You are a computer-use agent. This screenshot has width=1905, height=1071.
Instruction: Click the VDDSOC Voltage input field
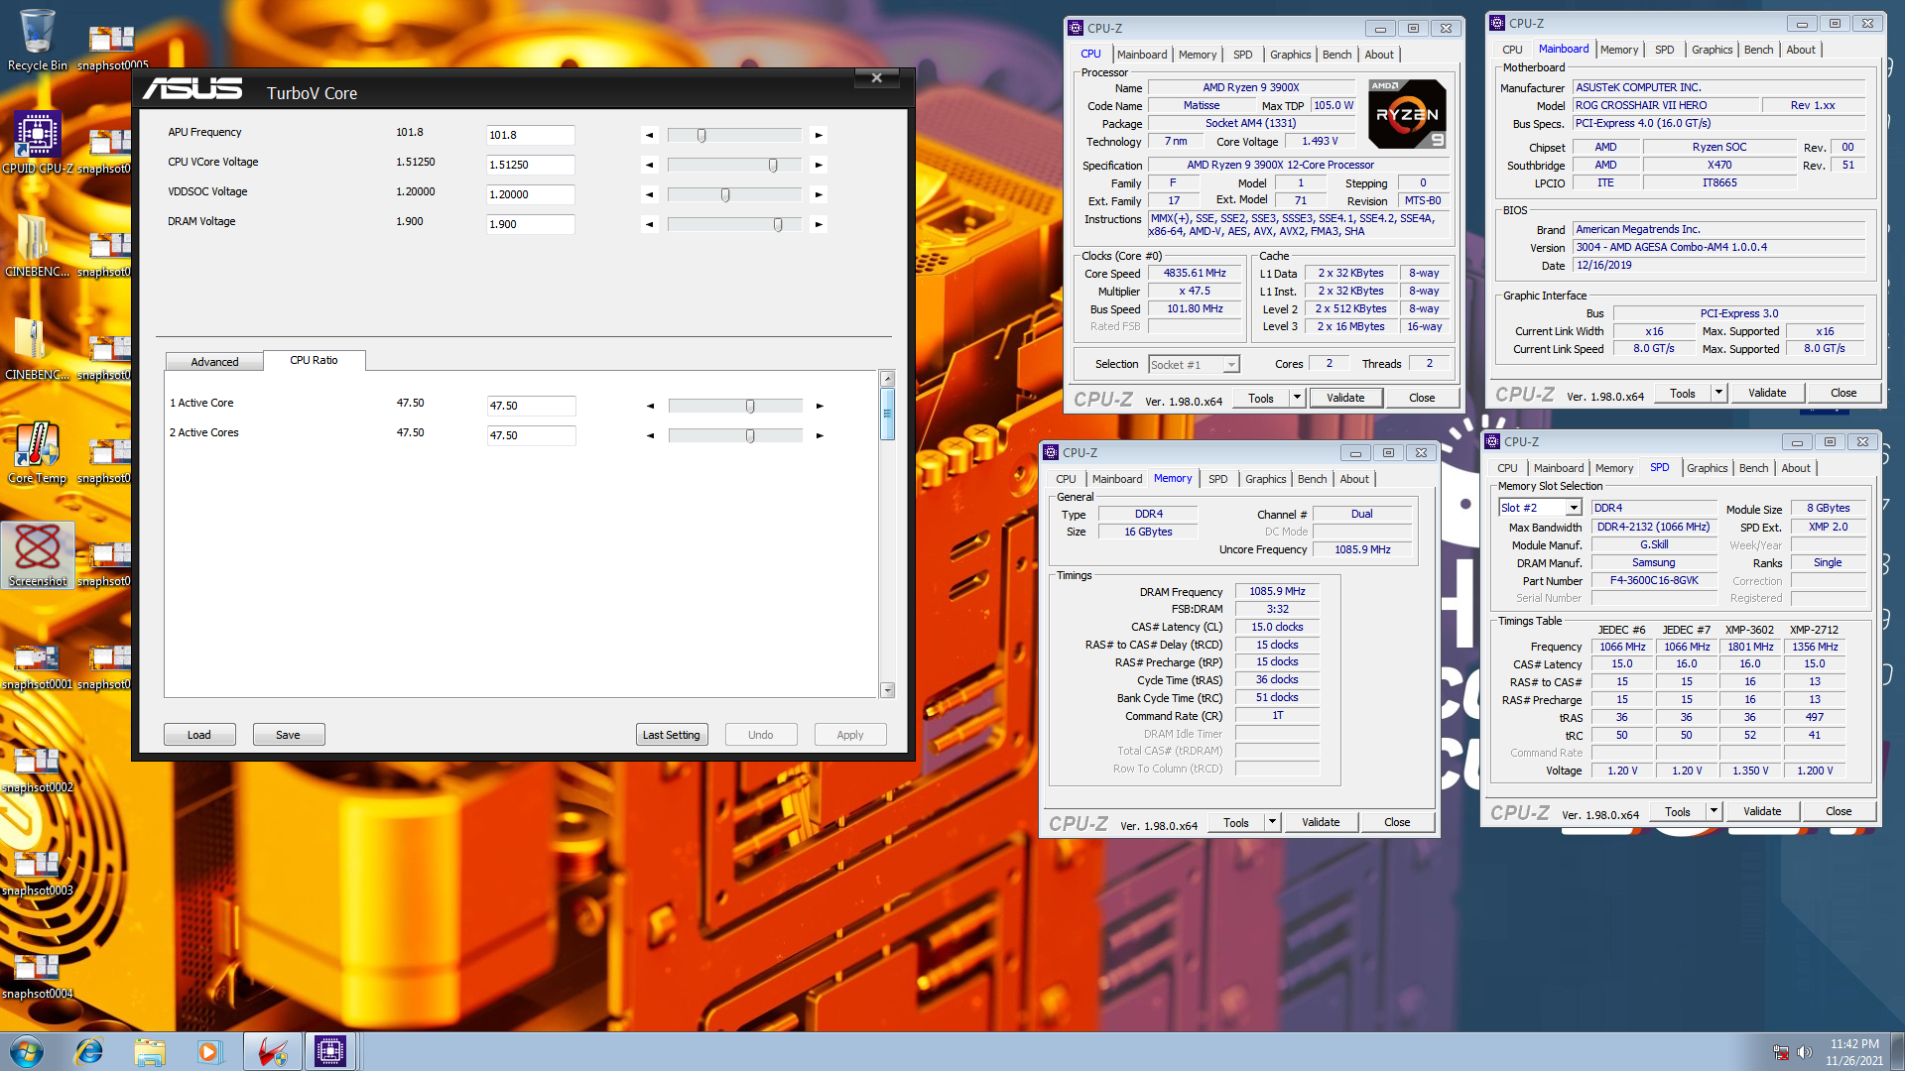pyautogui.click(x=531, y=194)
